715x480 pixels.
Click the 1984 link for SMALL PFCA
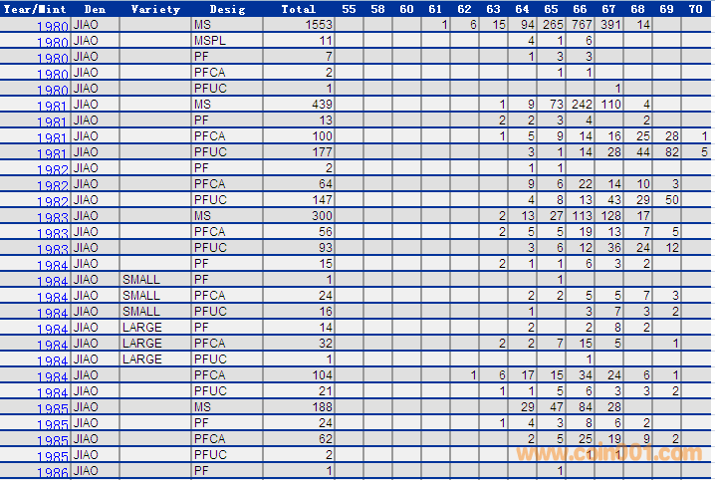(x=52, y=298)
